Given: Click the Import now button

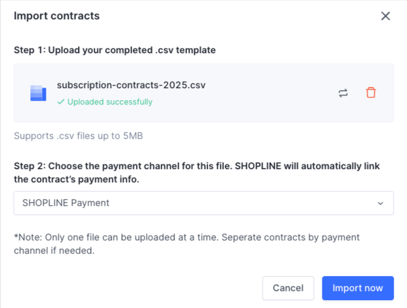Looking at the screenshot, I should pyautogui.click(x=357, y=288).
